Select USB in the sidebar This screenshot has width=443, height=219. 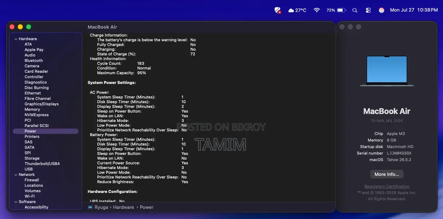coord(29,169)
